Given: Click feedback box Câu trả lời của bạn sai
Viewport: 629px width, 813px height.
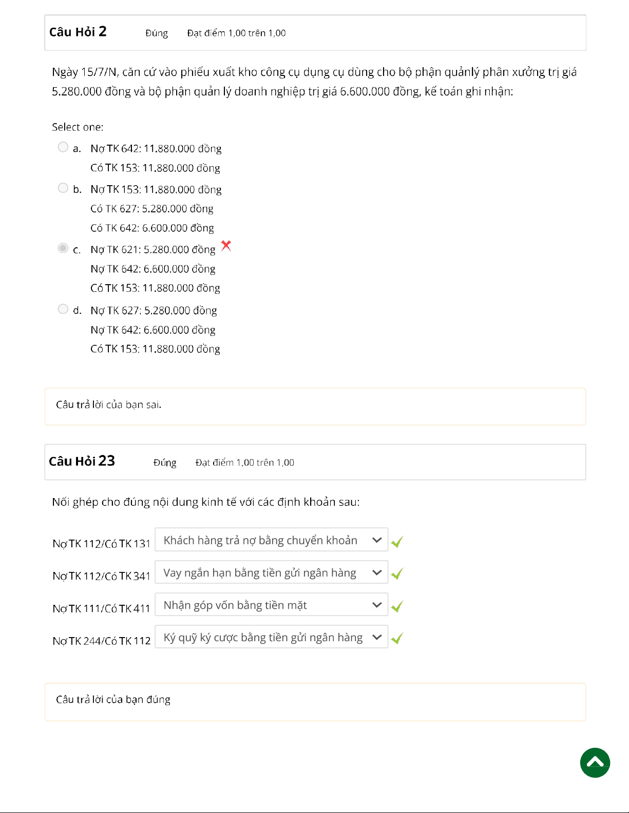Looking at the screenshot, I should tap(315, 406).
